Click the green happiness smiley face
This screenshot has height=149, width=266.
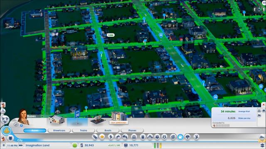click(x=75, y=145)
